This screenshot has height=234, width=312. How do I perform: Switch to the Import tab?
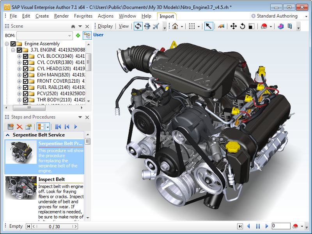167,16
